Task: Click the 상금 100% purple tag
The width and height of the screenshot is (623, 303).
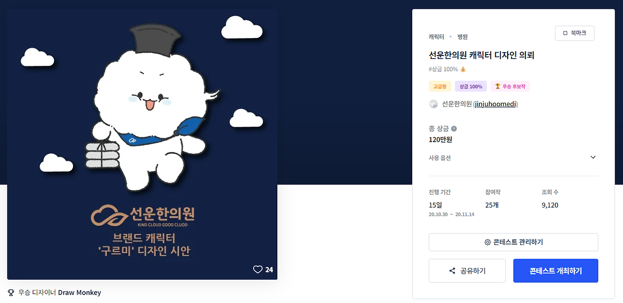Action: (471, 86)
